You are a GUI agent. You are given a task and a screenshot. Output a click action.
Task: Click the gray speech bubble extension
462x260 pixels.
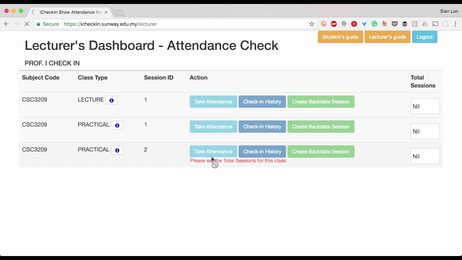coord(344,24)
